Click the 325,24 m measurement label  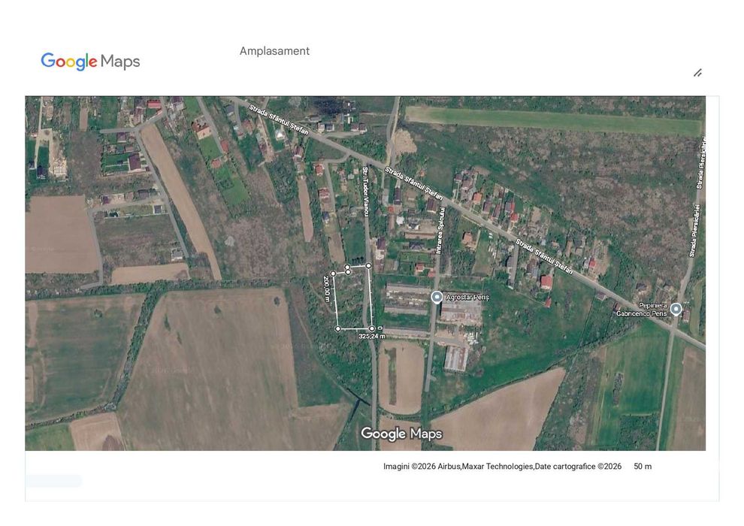(x=372, y=337)
